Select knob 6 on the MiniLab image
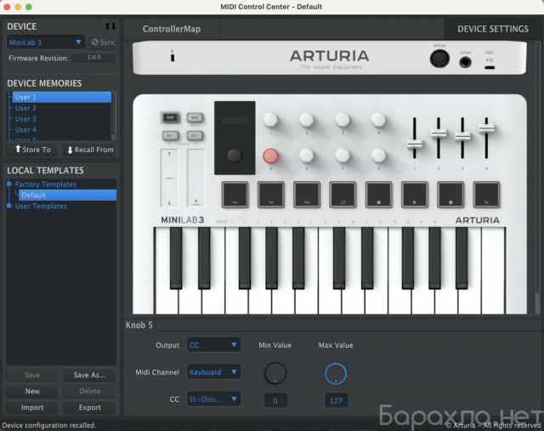544x431 pixels. click(306, 156)
